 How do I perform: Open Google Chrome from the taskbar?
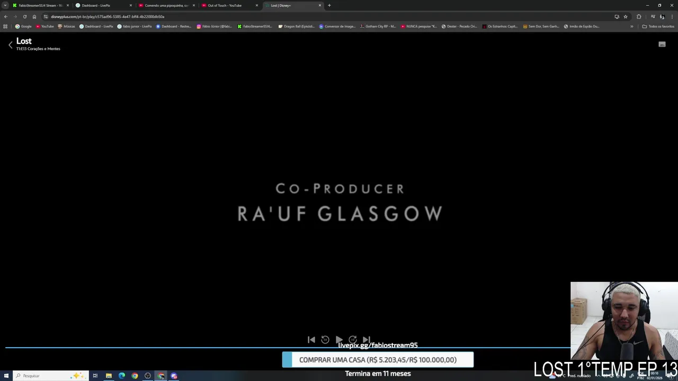click(135, 376)
